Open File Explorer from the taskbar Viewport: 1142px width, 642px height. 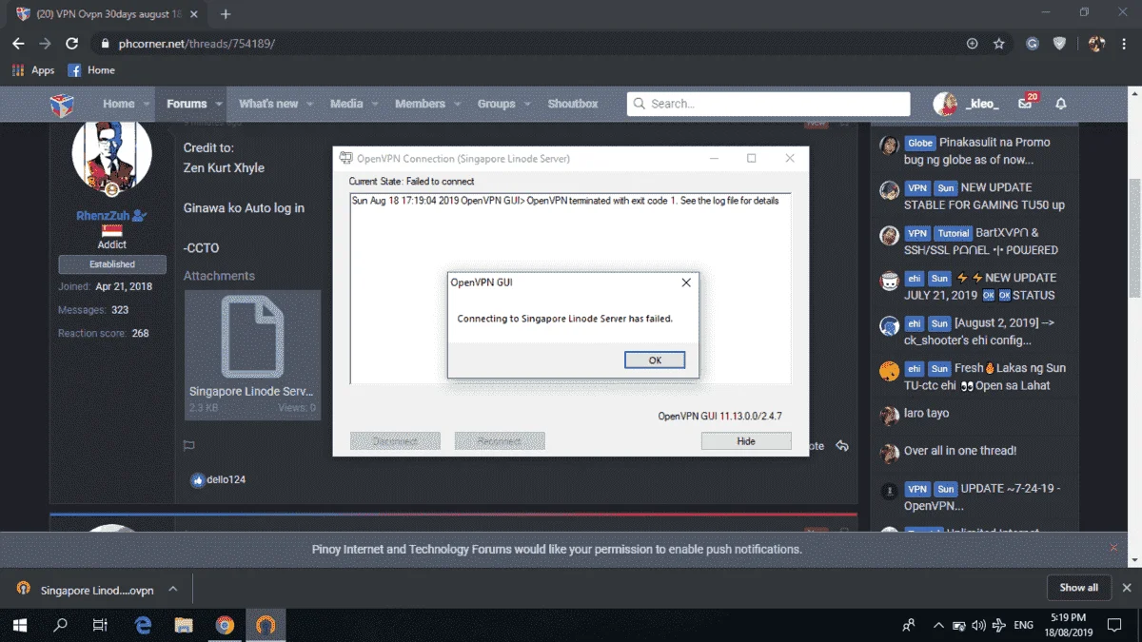point(185,625)
